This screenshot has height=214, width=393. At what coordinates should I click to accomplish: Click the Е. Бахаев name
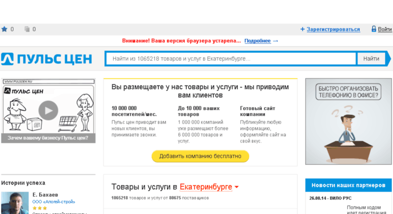coord(45,195)
